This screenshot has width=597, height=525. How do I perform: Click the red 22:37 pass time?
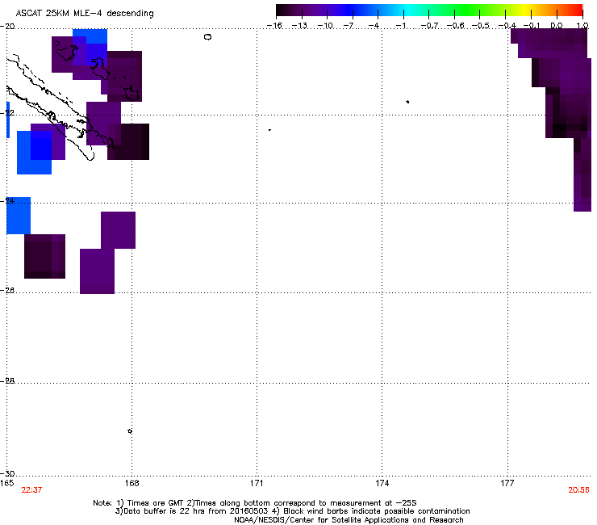(x=31, y=490)
